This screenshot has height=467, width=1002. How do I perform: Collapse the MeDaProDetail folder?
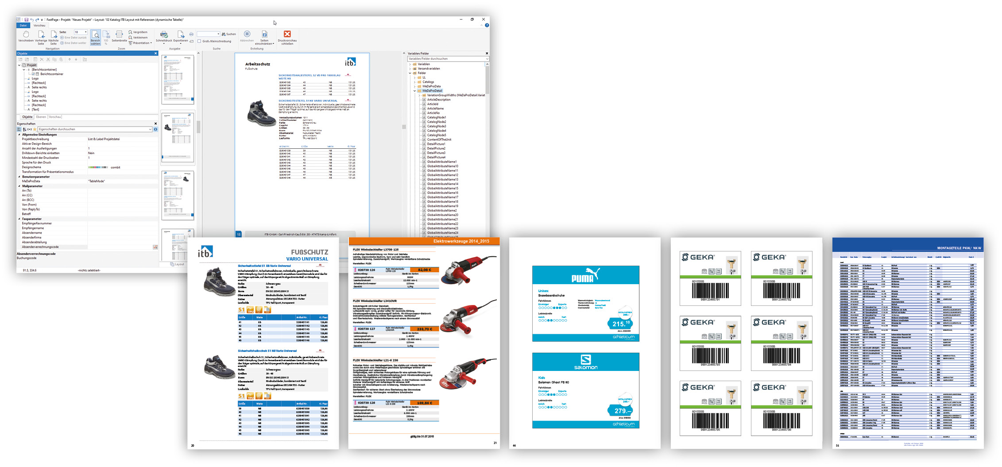point(415,91)
